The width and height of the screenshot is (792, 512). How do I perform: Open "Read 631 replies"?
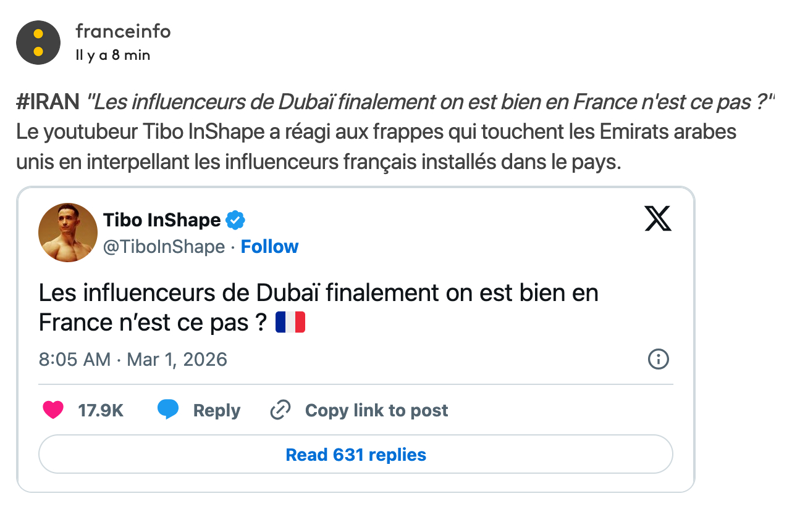[356, 455]
